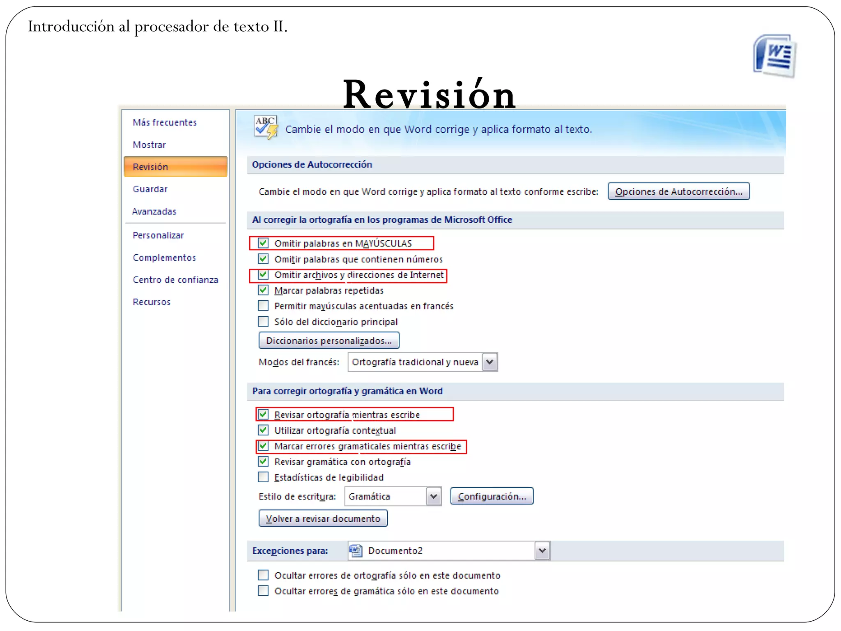841x631 pixels.
Task: Switch to the Avanzadas category
Action: (x=154, y=211)
